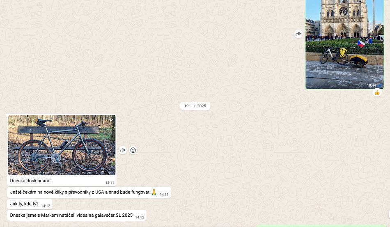Screen dimensions: 390x227
Task: Click the praying hands emoji in message
Action: point(154,192)
